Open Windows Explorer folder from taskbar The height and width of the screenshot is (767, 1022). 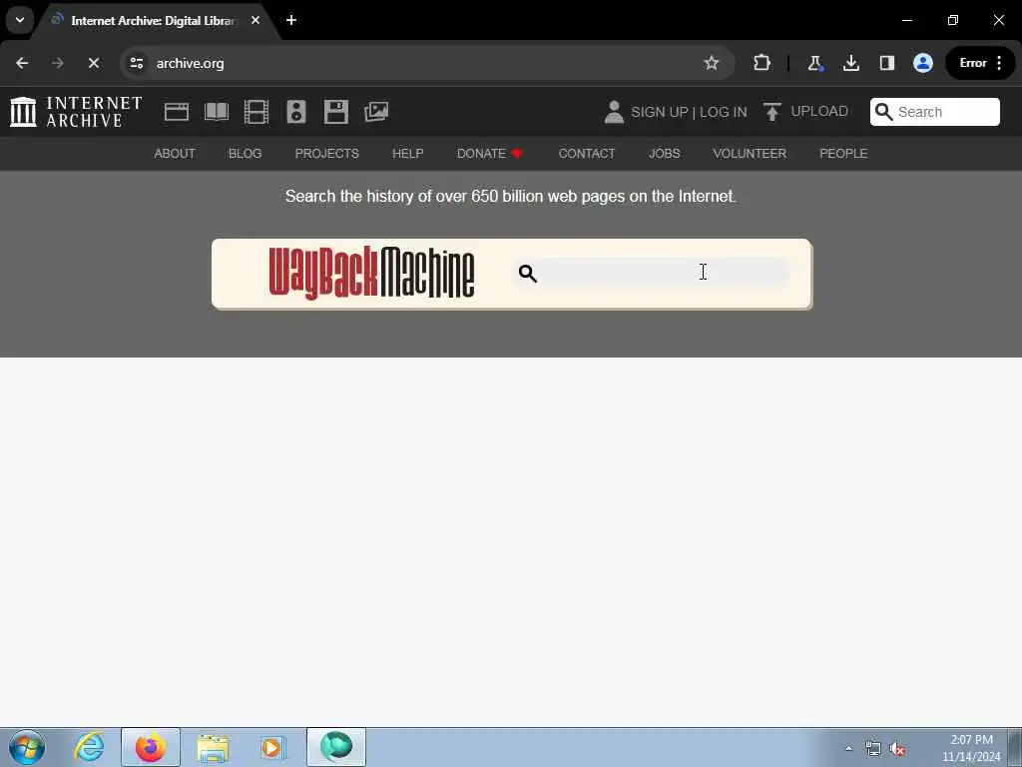pos(213,747)
